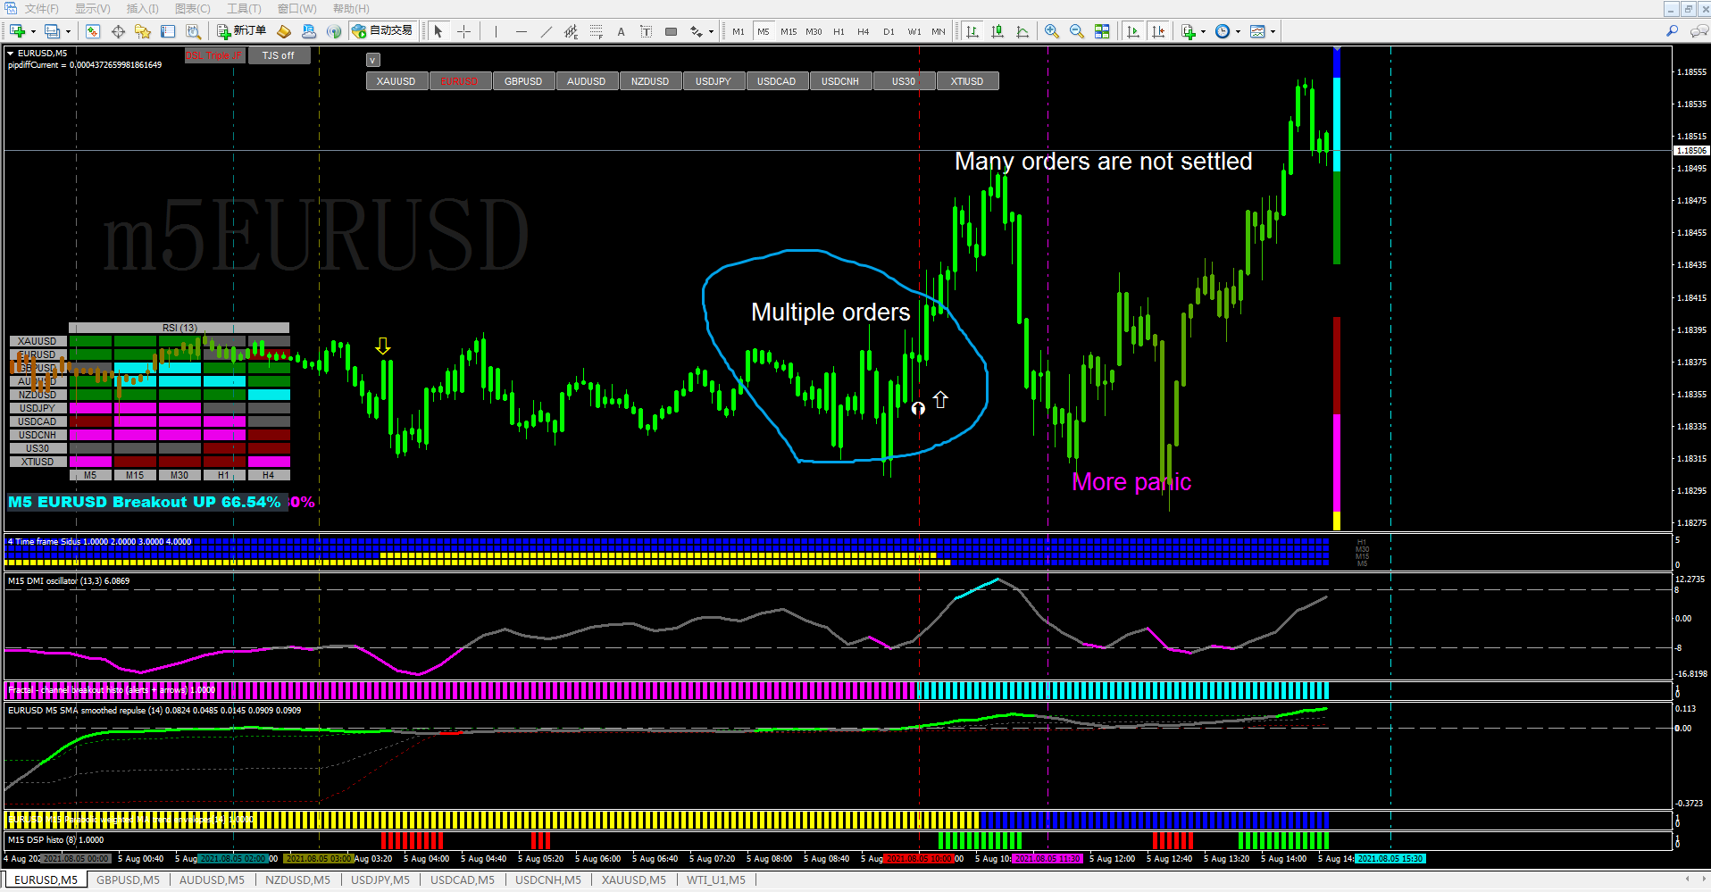Zoom in on the chart
Screen dimensions: 1711x892
pos(1052,31)
